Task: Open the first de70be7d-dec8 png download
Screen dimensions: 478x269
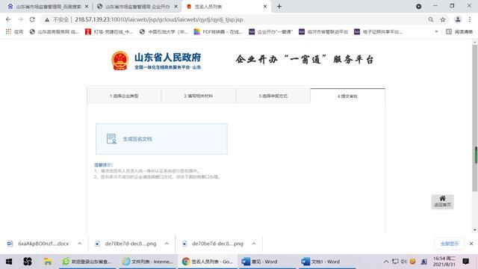Action: tap(126, 244)
